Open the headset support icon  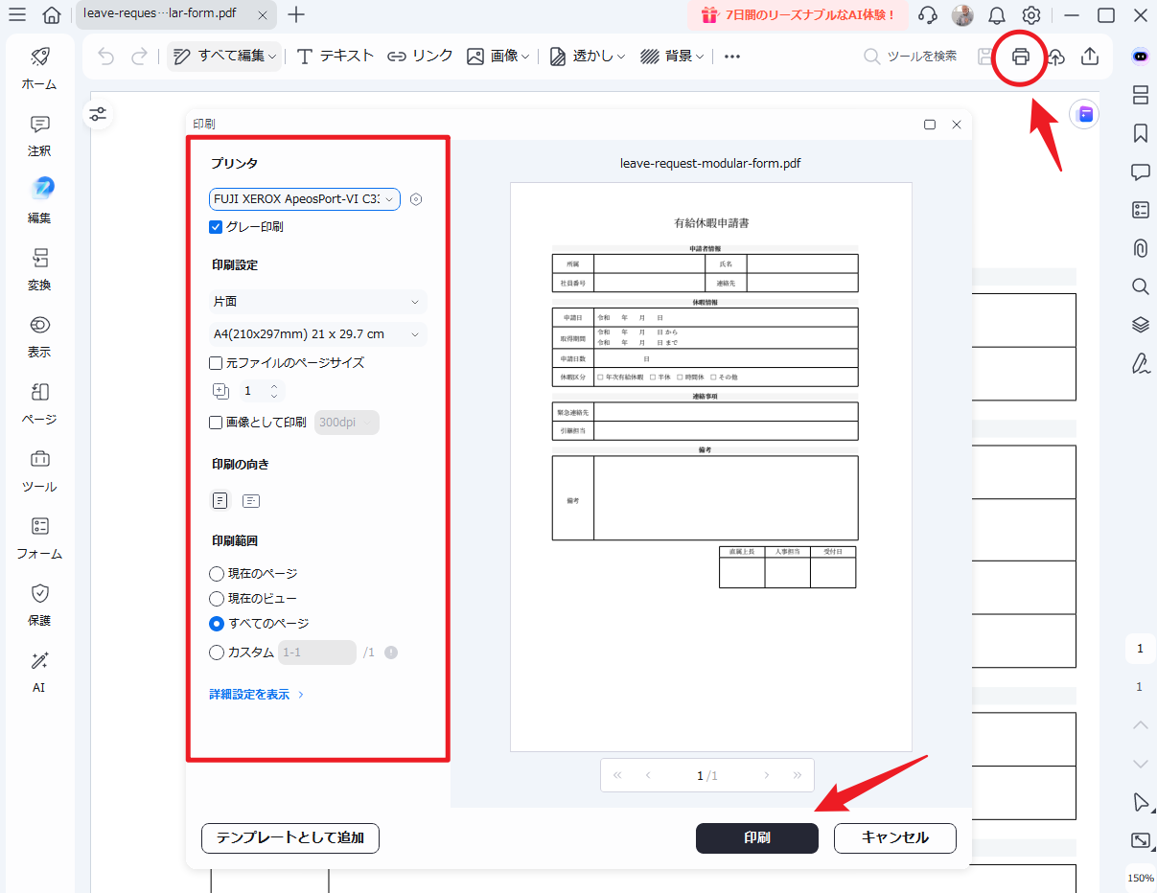[928, 15]
